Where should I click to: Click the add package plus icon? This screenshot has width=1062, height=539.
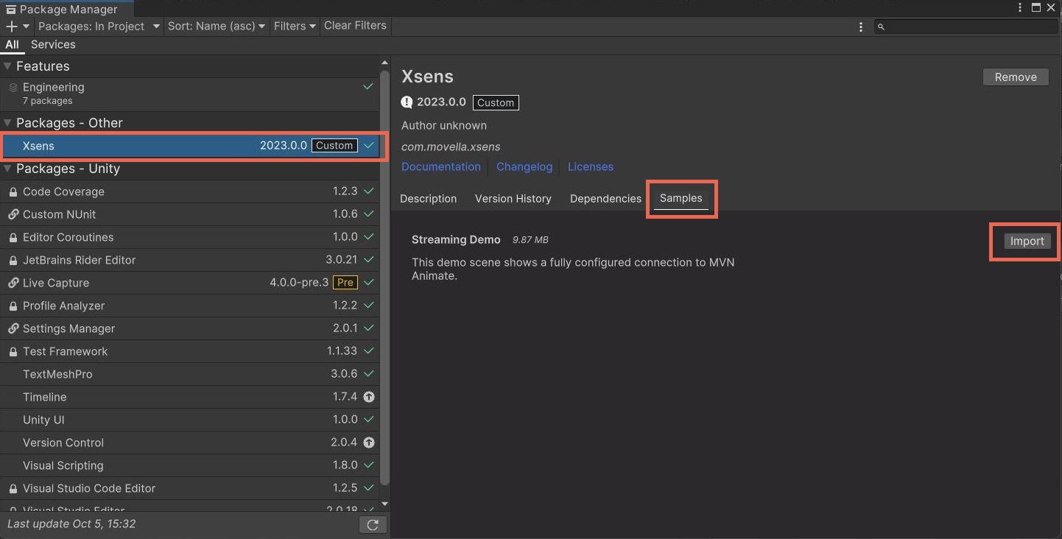pos(10,26)
